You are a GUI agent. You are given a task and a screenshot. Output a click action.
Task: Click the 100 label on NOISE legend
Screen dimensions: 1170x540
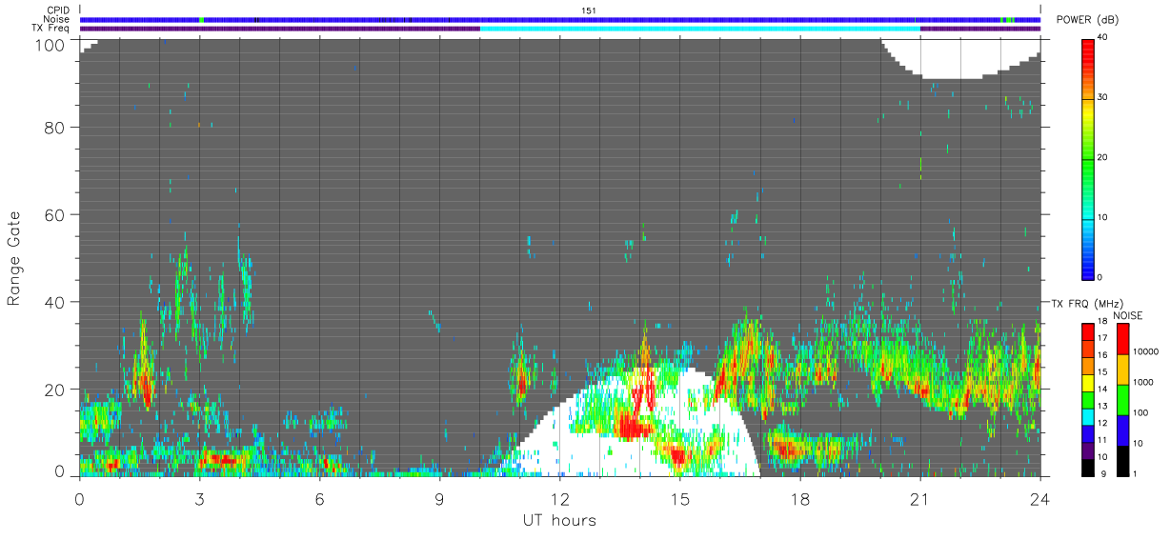pos(1140,412)
